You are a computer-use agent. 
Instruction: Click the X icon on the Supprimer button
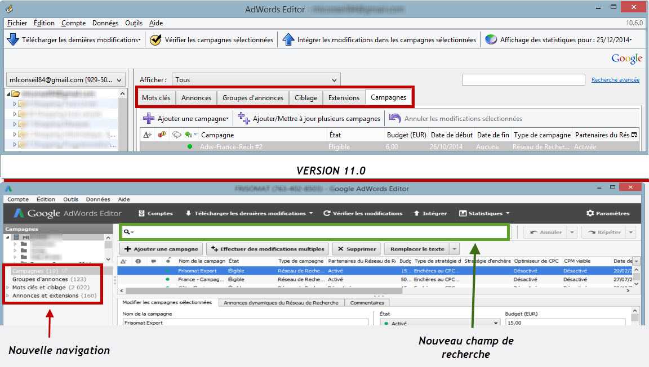tap(341, 249)
